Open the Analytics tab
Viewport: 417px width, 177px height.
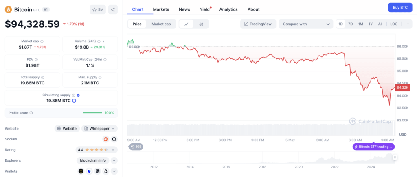(x=228, y=9)
